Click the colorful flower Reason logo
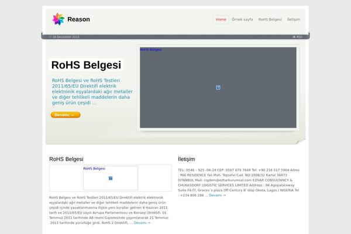Image resolution: width=351 pixels, height=234 pixels. coord(58,19)
